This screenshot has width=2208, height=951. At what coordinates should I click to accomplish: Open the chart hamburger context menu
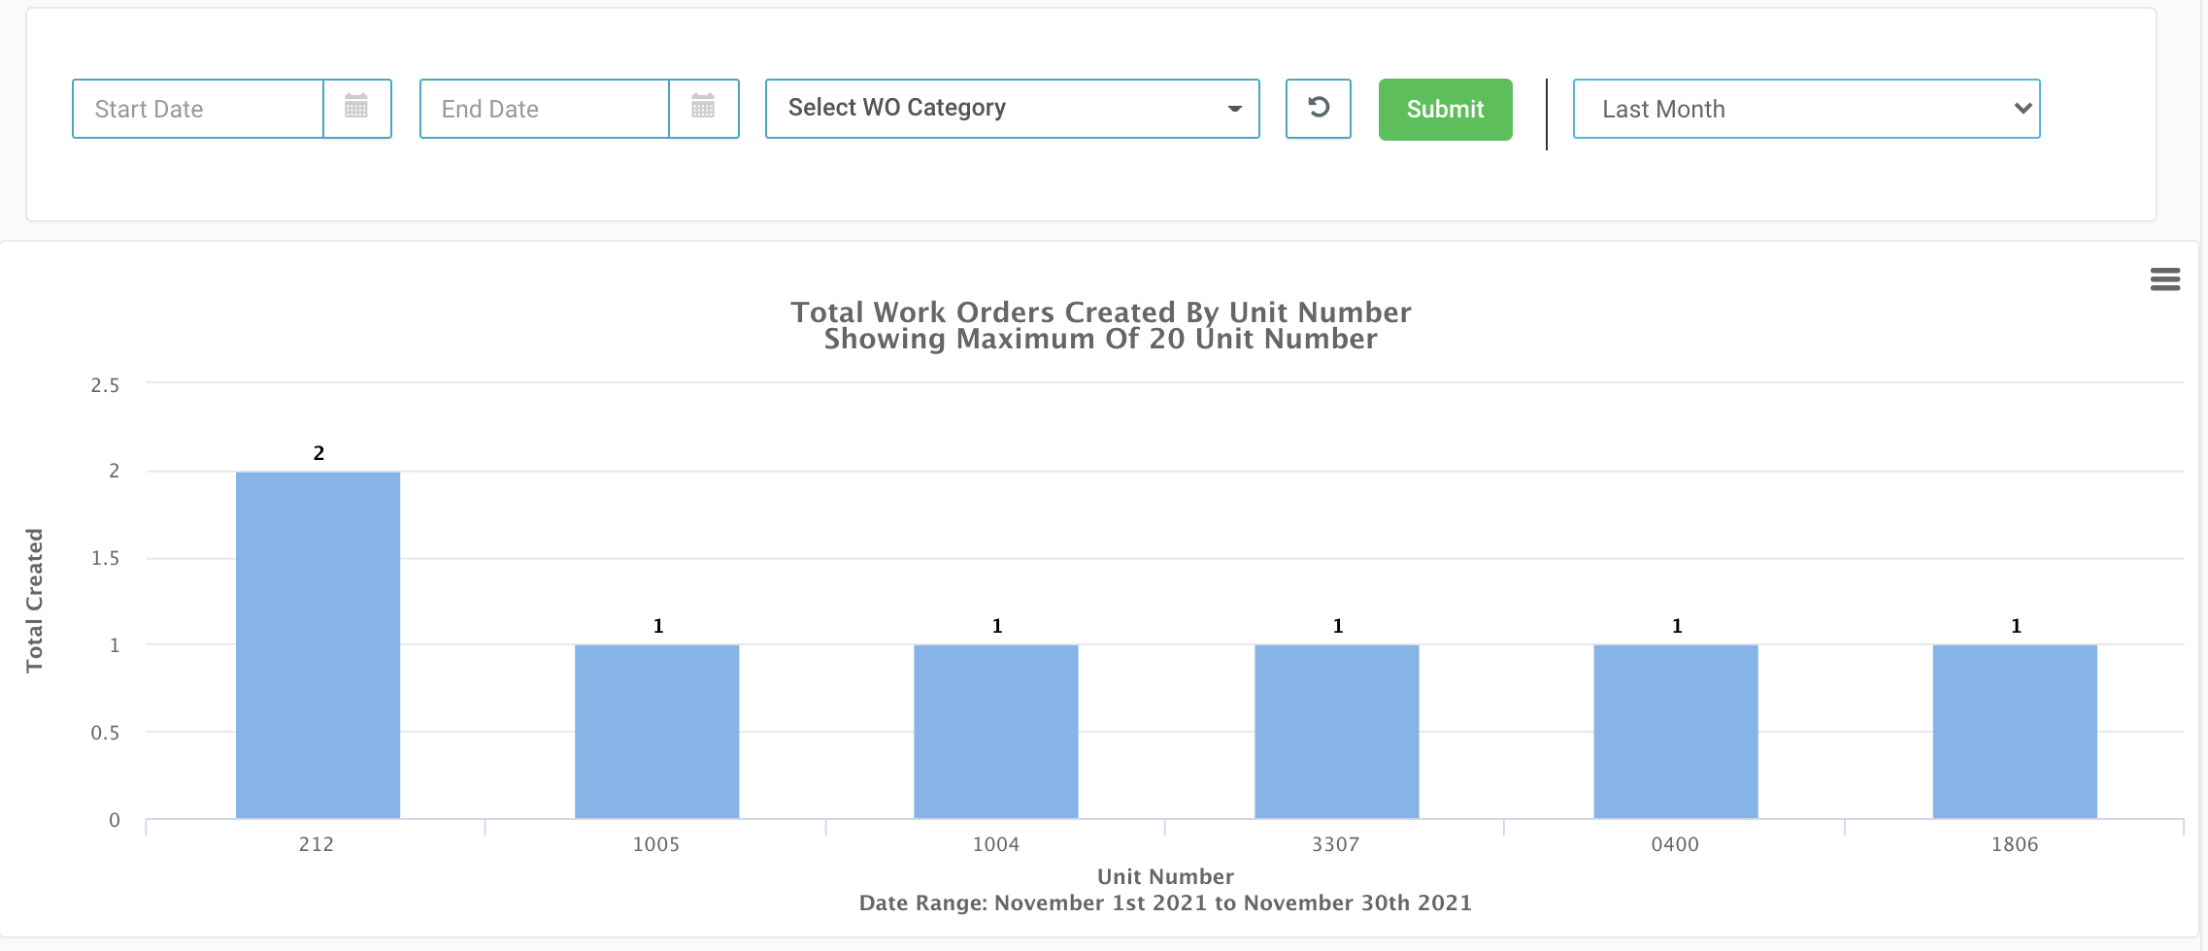pyautogui.click(x=2164, y=279)
